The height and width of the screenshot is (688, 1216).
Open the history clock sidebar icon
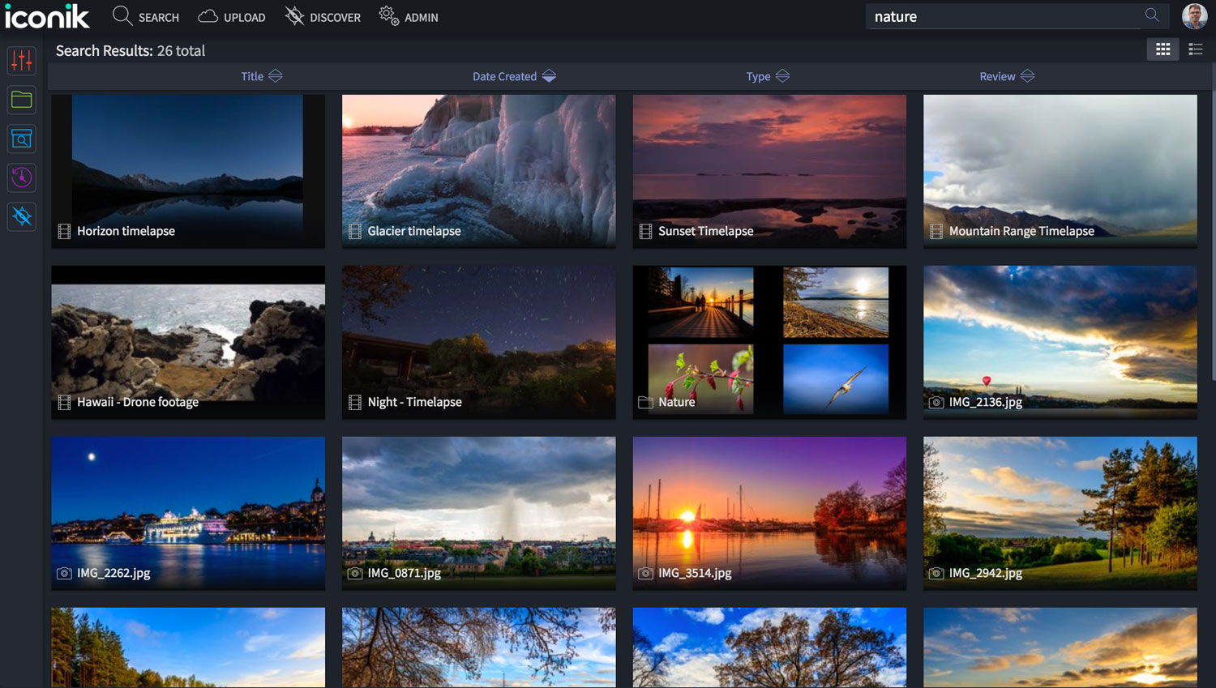(x=22, y=177)
